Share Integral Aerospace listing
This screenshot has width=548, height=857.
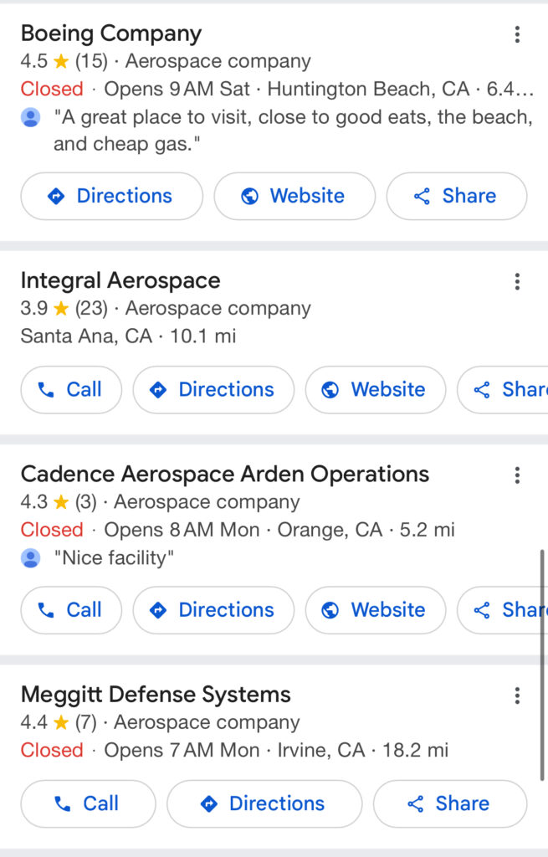[503, 390]
